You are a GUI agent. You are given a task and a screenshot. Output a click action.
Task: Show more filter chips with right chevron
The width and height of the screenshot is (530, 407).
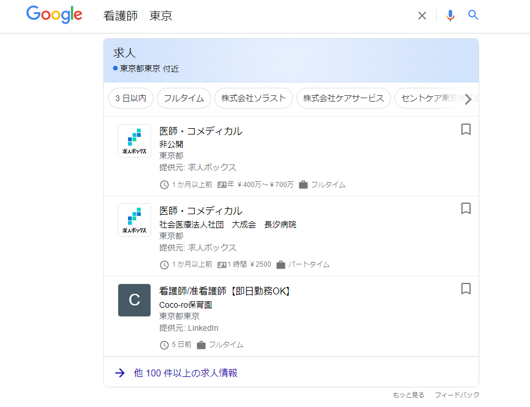point(468,99)
